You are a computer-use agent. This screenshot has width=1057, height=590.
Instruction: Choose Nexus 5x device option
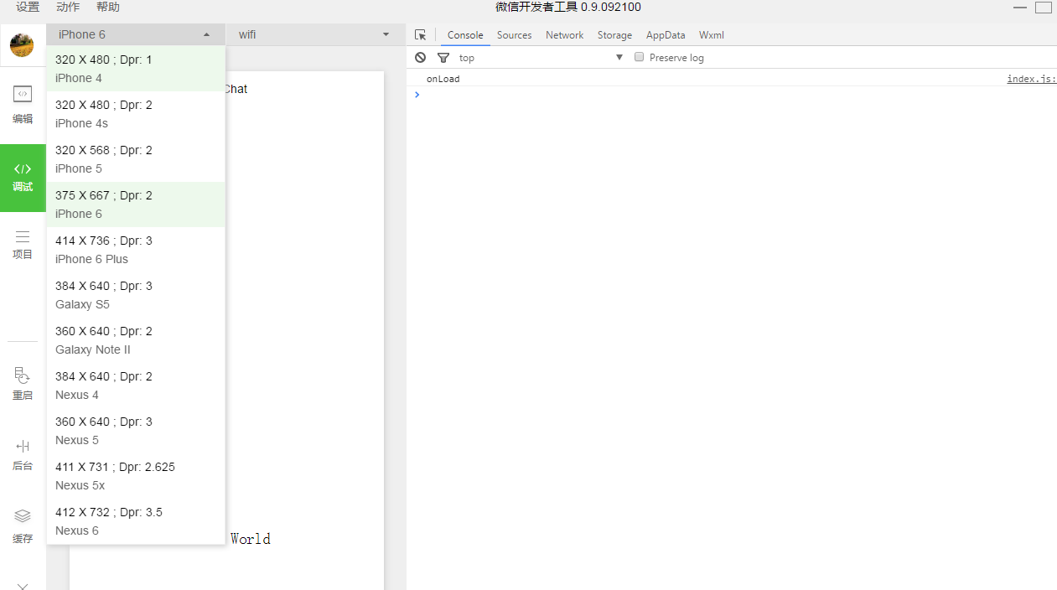click(x=136, y=476)
